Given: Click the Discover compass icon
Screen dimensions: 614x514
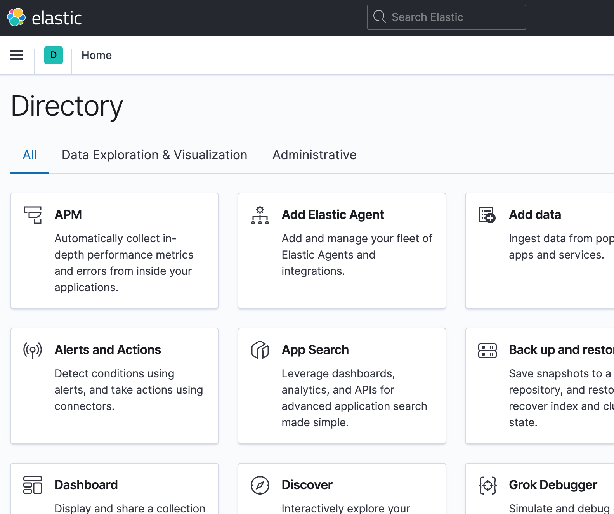Looking at the screenshot, I should point(260,485).
